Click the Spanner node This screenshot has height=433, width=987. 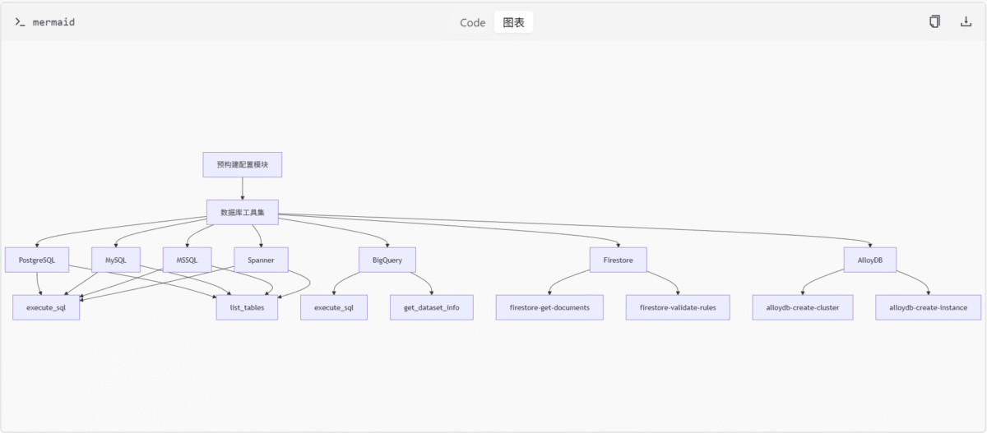261,260
